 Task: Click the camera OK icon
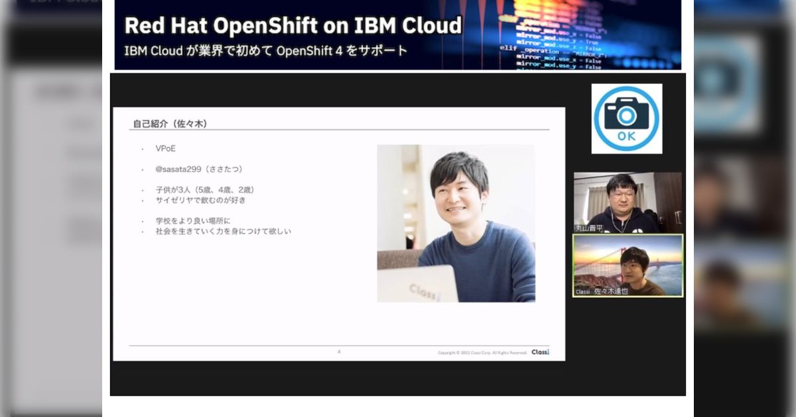click(626, 118)
